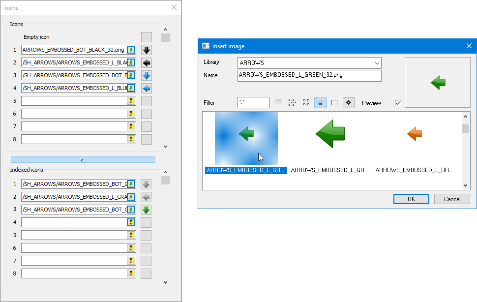Click the file name ARROWS_EMBOSSED_L_OR...
The height and width of the screenshot is (302, 477).
coord(414,170)
